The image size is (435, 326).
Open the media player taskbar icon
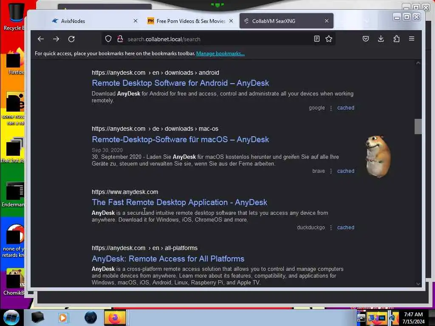click(63, 318)
